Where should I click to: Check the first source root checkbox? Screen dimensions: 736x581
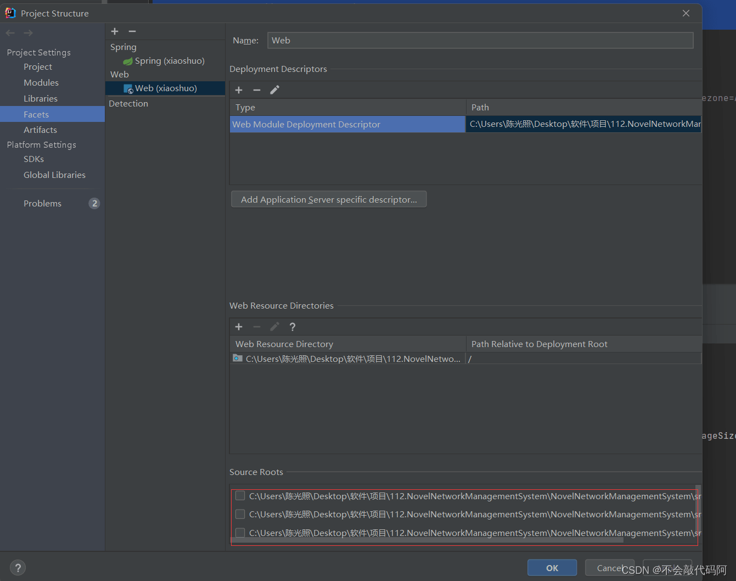(x=240, y=496)
